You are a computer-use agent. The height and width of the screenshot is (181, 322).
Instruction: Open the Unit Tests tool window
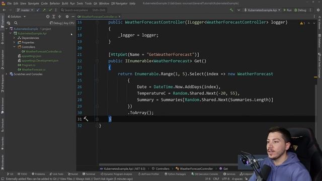coord(56,174)
